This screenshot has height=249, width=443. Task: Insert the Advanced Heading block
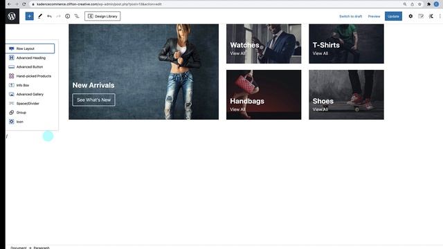[x=30, y=58]
